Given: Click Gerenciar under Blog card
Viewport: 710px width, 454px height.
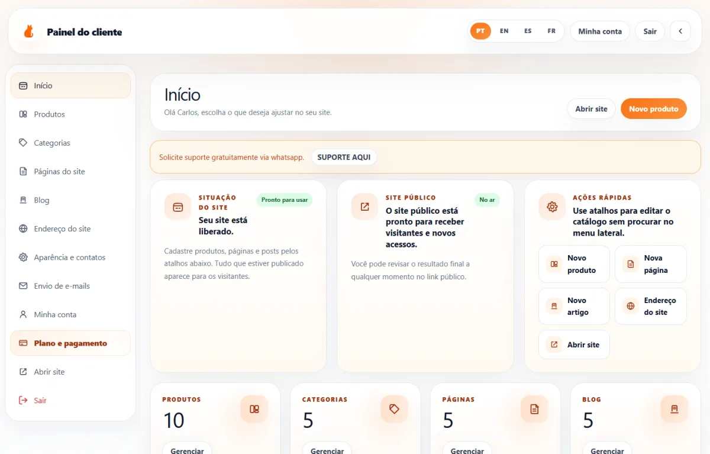Looking at the screenshot, I should click(607, 450).
